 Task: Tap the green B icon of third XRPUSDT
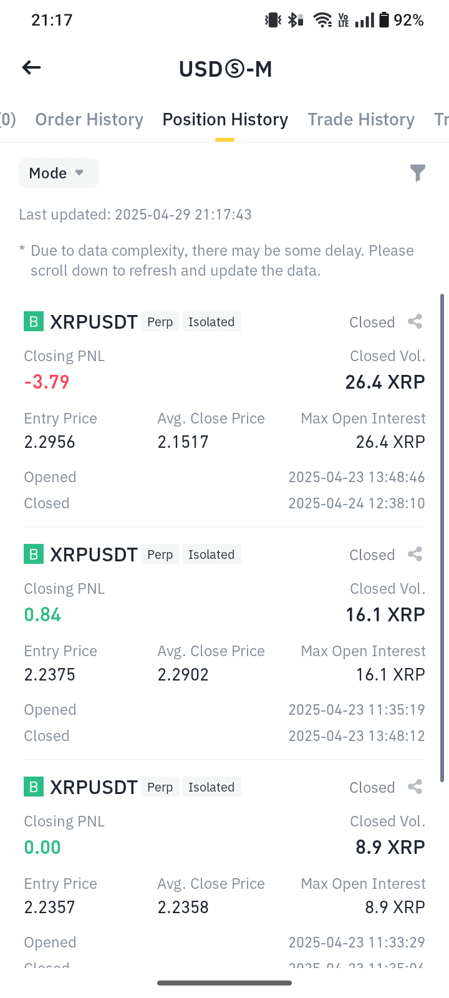tap(34, 787)
